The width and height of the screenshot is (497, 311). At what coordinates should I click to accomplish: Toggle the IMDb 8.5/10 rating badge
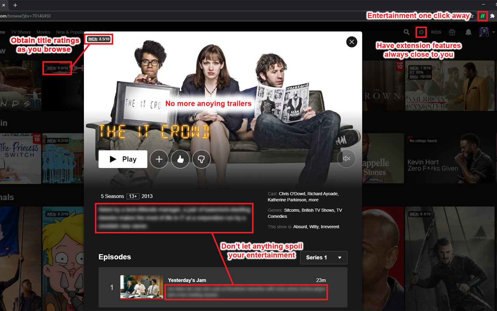[98, 39]
